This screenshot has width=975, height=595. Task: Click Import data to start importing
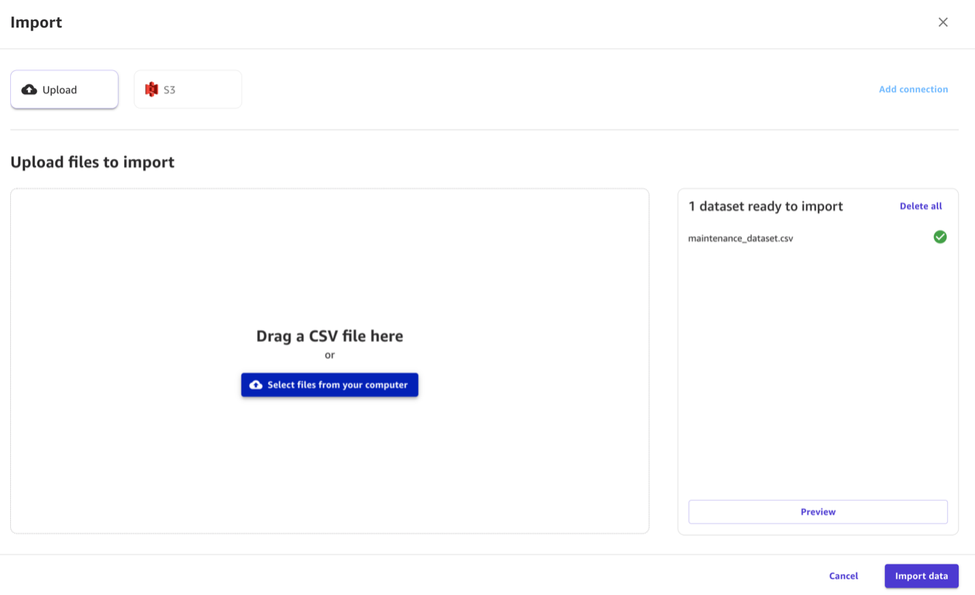(921, 575)
